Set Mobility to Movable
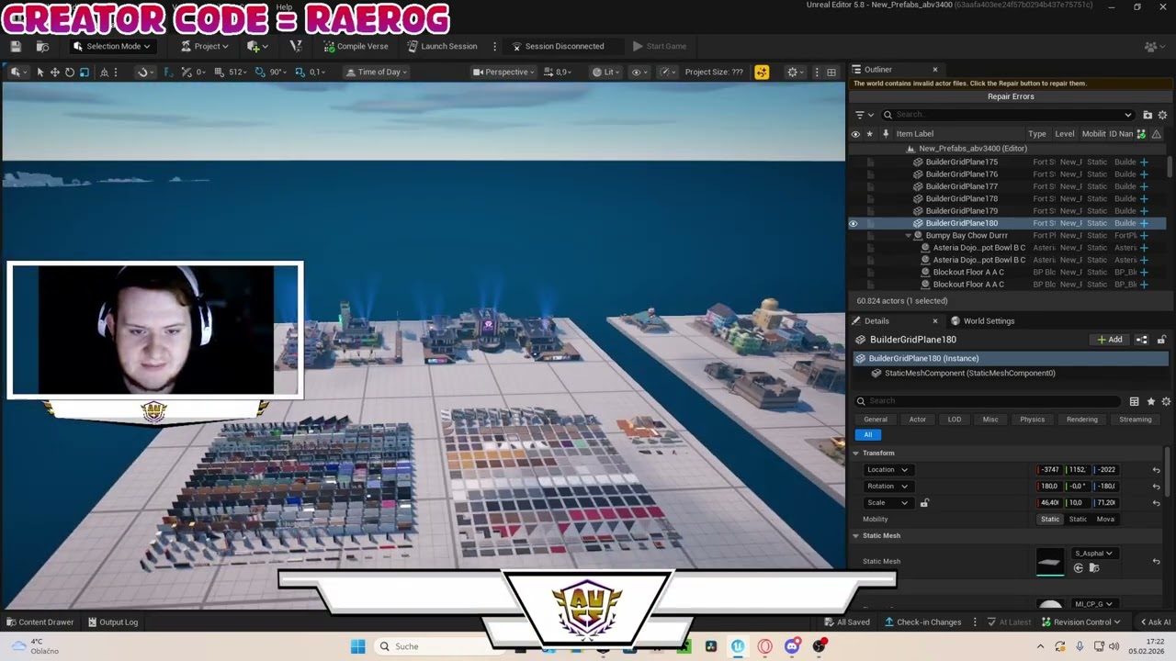1176x661 pixels. (1105, 520)
